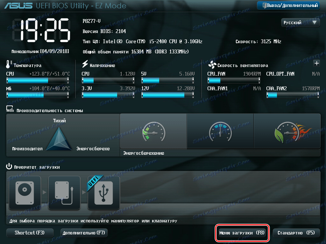Screen dimensions: 326x244
Task: Click the CPU_FAN 1904RPM value
Action: [252, 74]
